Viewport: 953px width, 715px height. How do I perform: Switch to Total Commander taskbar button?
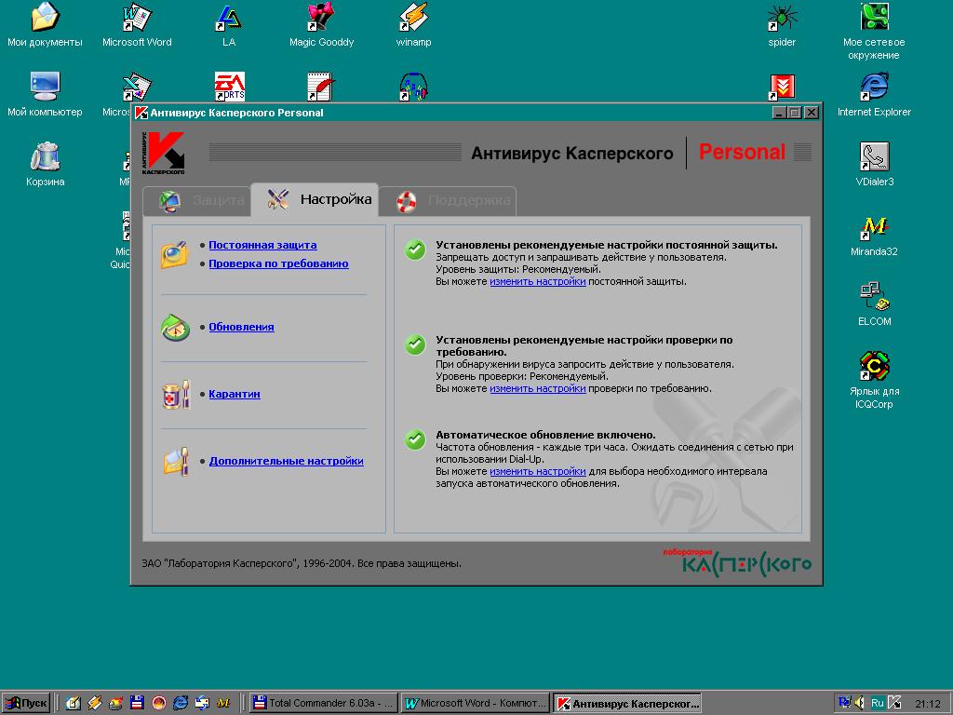323,703
